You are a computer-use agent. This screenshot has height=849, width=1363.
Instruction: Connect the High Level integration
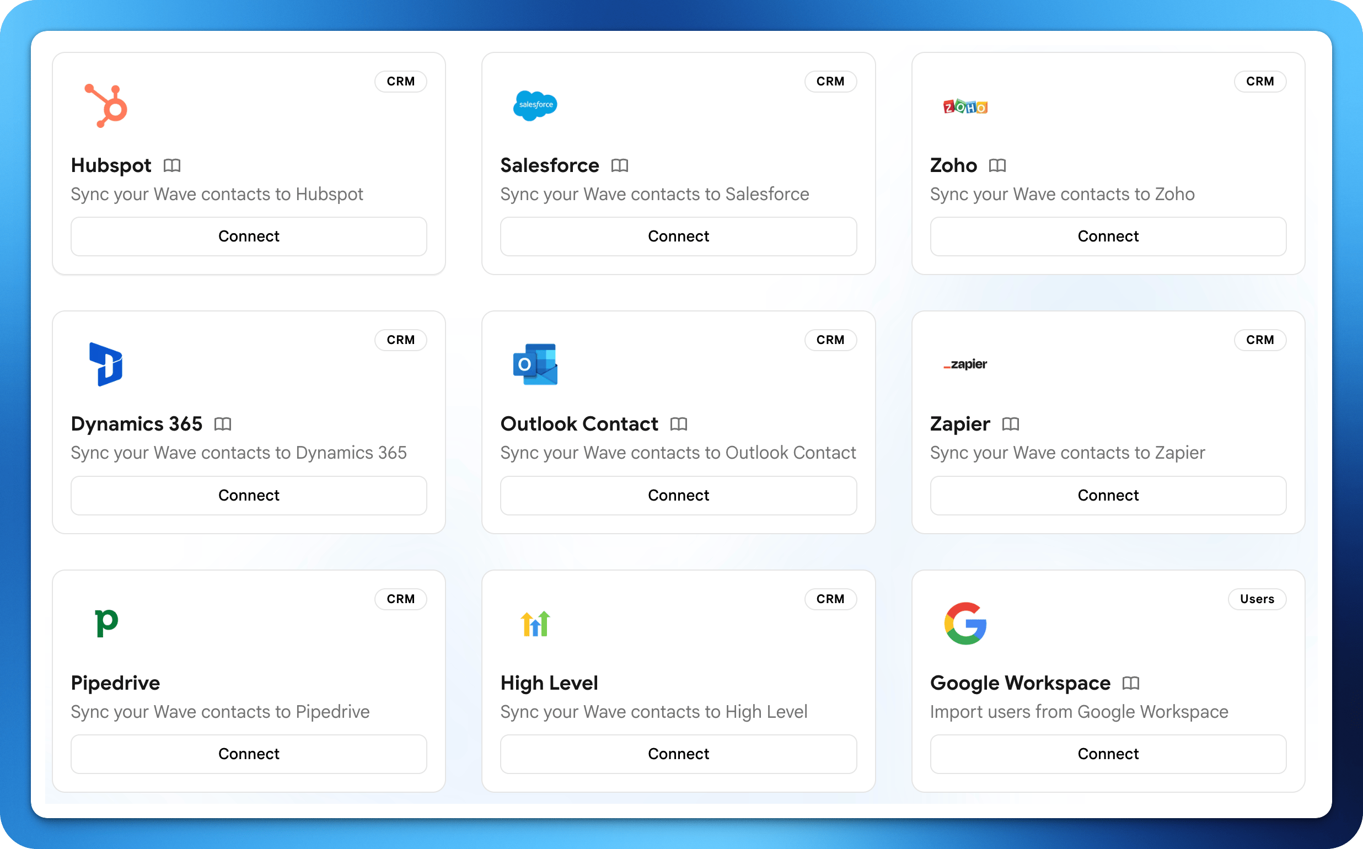pos(678,754)
